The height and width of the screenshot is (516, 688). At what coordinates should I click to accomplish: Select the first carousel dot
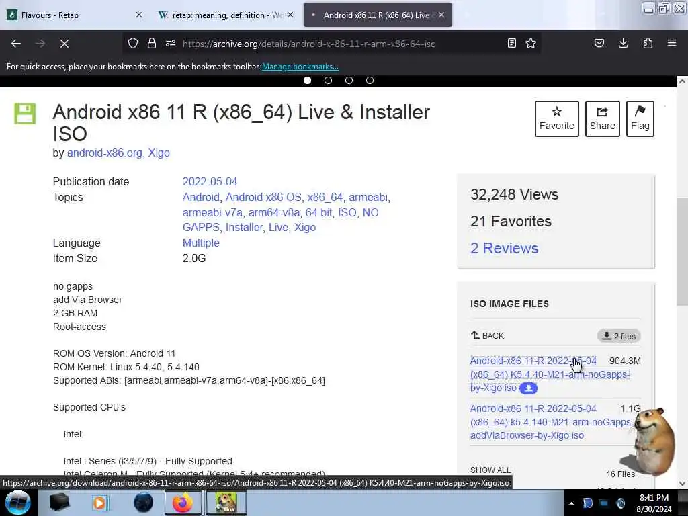click(307, 81)
